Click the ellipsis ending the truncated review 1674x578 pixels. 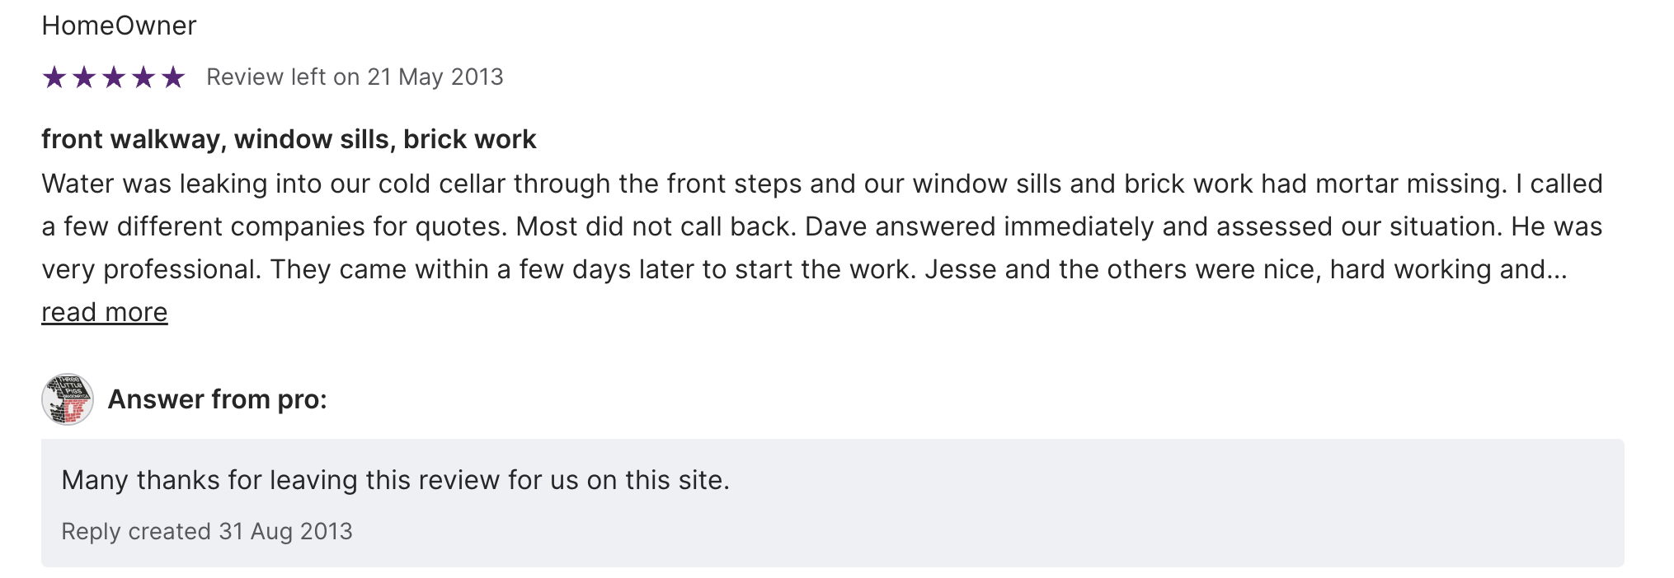pyautogui.click(x=1557, y=270)
